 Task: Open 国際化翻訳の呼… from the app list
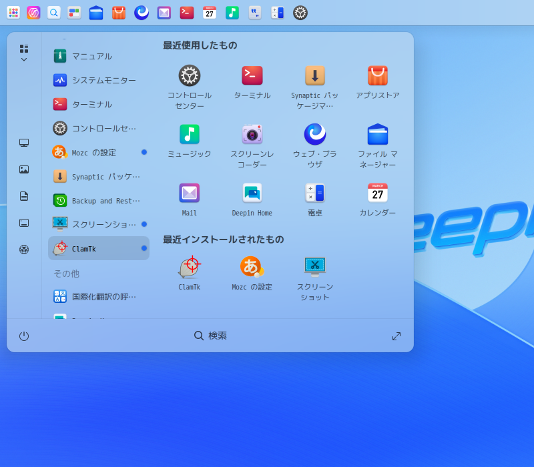click(99, 296)
